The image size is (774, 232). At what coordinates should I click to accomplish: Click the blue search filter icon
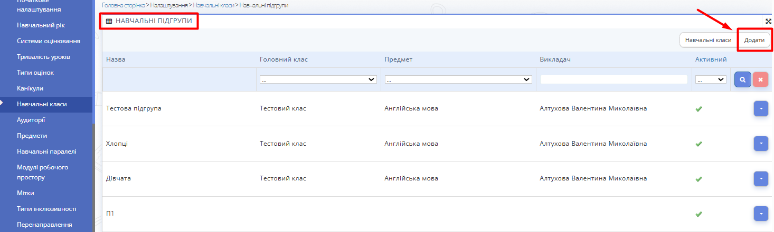742,79
